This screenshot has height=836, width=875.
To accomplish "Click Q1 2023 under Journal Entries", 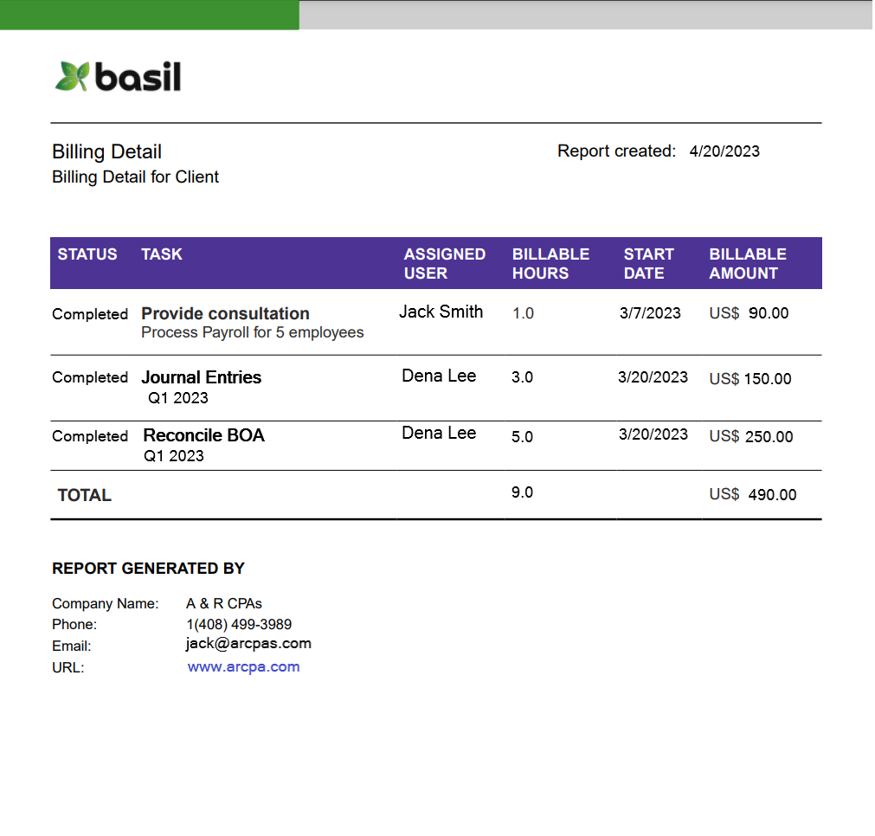I will coord(178,398).
